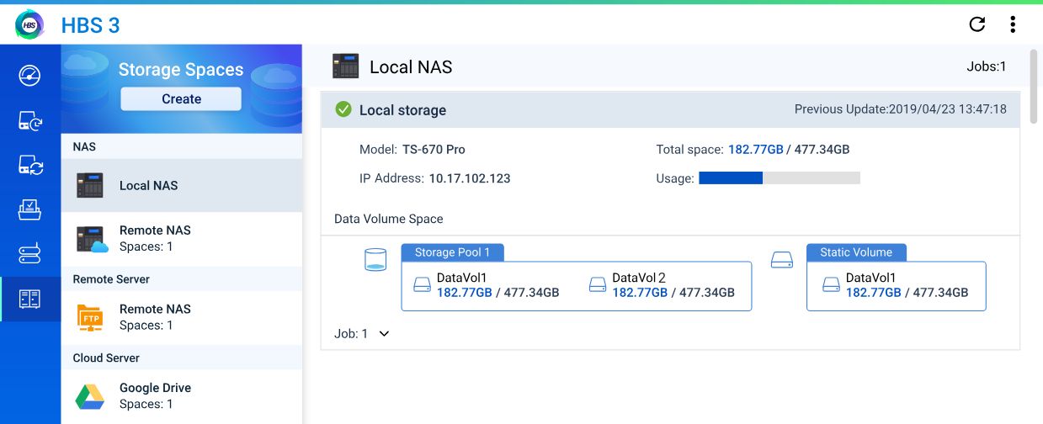Open the three-dot more options menu

tap(1013, 24)
